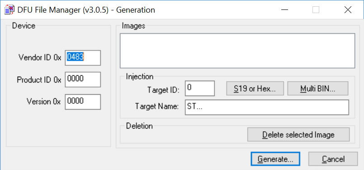
Task: Open the Multi BIN injection dialog
Action: [318, 88]
